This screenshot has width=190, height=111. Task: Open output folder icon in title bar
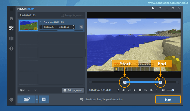(x=153, y=8)
